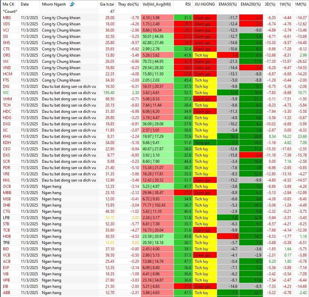The height and width of the screenshot is (297, 309).
Task: Select the VIX ticker symbol
Action: click(x=6, y=62)
